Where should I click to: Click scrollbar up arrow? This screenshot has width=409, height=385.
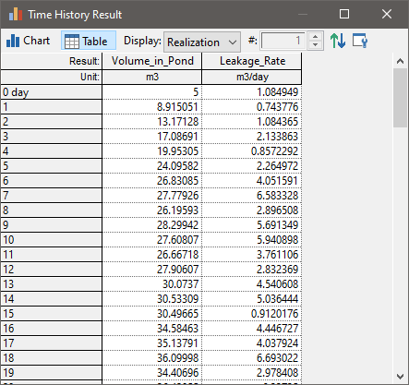point(400,61)
